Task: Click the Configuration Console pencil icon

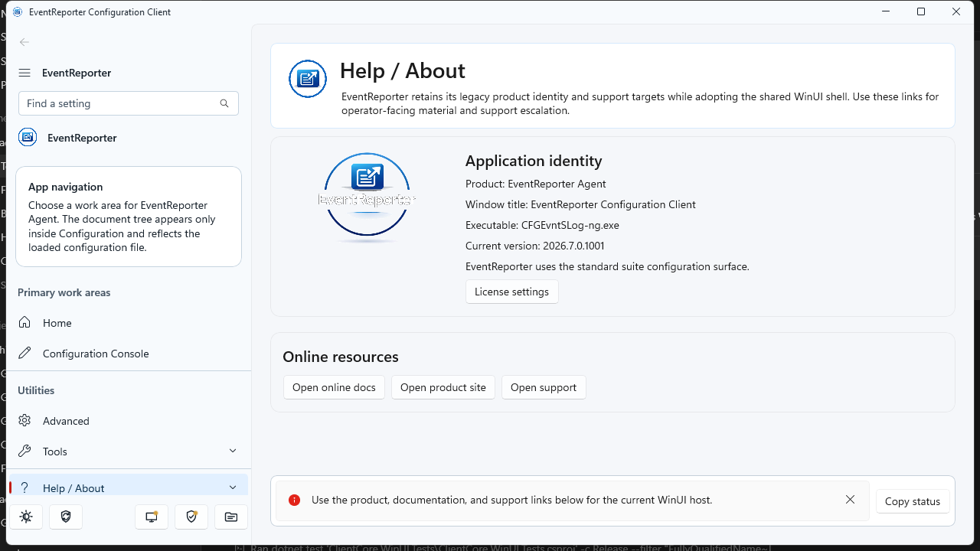Action: pyautogui.click(x=25, y=354)
